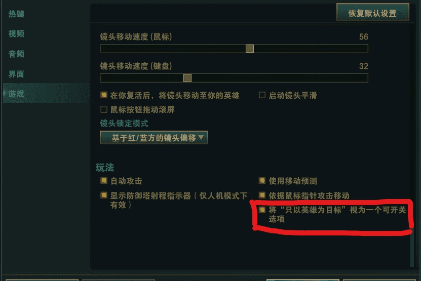Toggle move camera to hero on respawn checkbox
The width and height of the screenshot is (421, 281).
tap(104, 95)
